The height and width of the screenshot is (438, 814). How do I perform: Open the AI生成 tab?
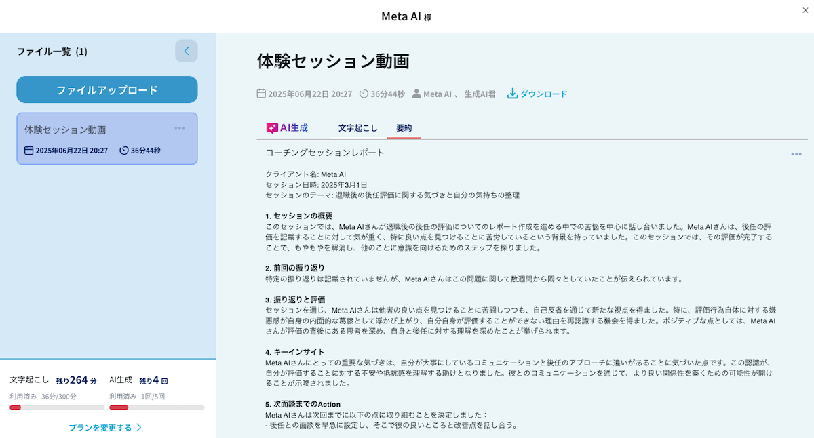pyautogui.click(x=287, y=127)
